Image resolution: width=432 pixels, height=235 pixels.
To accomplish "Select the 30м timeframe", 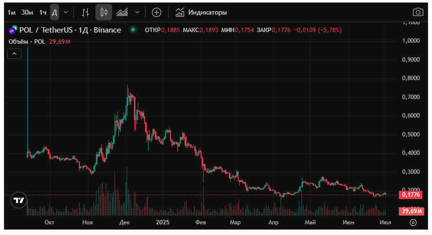I will coord(27,12).
